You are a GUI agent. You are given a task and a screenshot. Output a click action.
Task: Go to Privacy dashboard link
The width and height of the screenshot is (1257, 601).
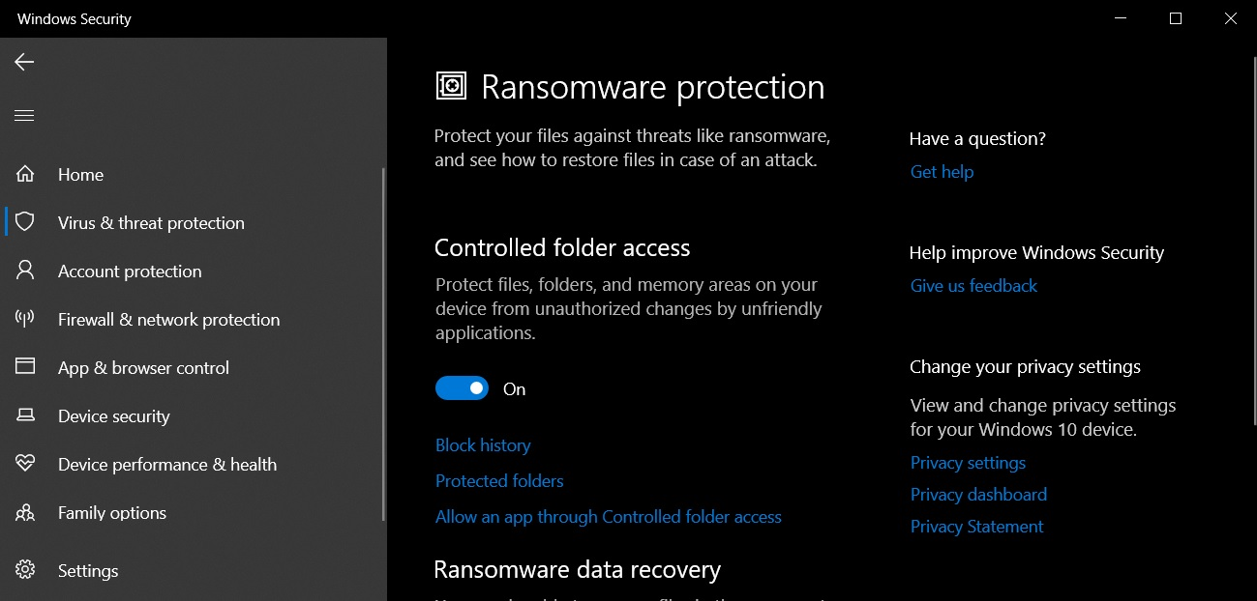click(978, 495)
